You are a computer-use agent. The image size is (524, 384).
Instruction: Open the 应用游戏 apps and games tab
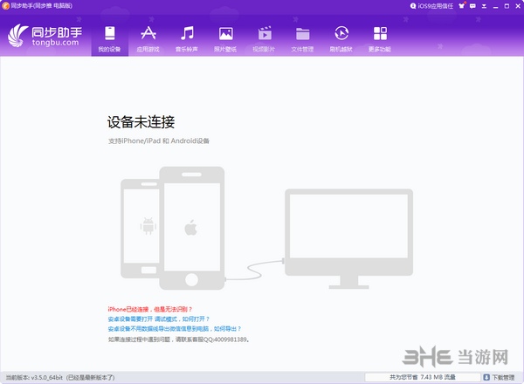point(148,38)
